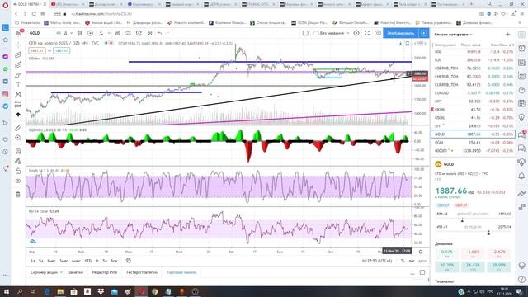The height and width of the screenshot is (297, 528).
Task: Reload the page in the browser
Action: pos(34,14)
